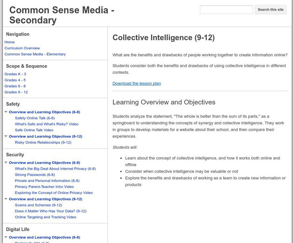Open Download the lesson plan link

tap(137, 83)
